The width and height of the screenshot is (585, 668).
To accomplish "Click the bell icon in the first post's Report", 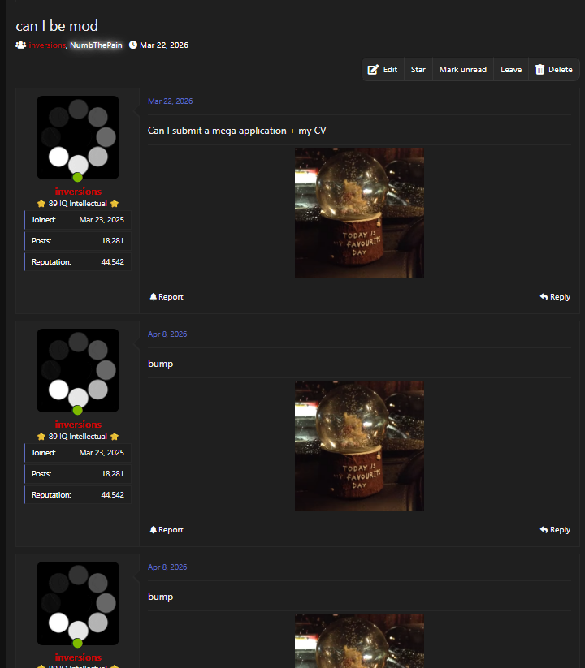I will [x=153, y=296].
